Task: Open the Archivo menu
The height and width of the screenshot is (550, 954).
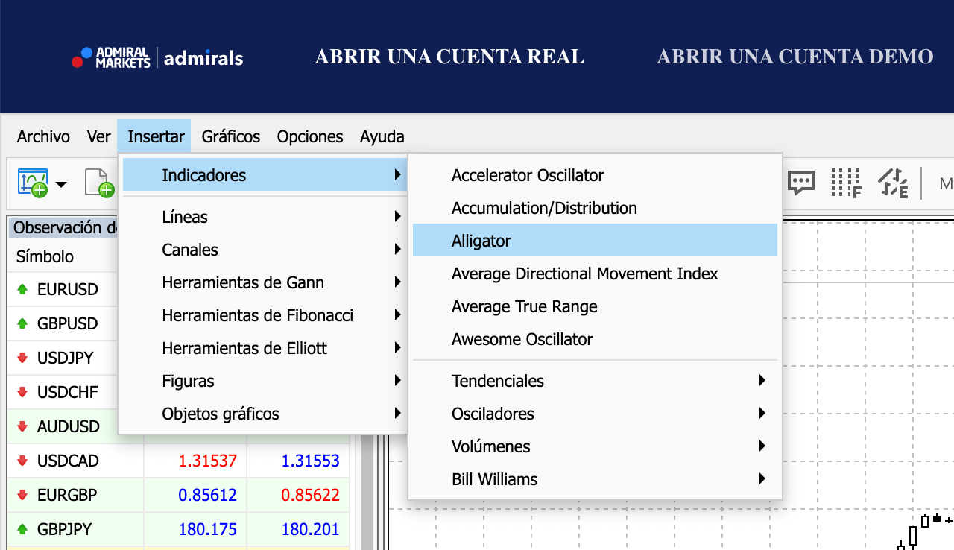Action: tap(43, 136)
